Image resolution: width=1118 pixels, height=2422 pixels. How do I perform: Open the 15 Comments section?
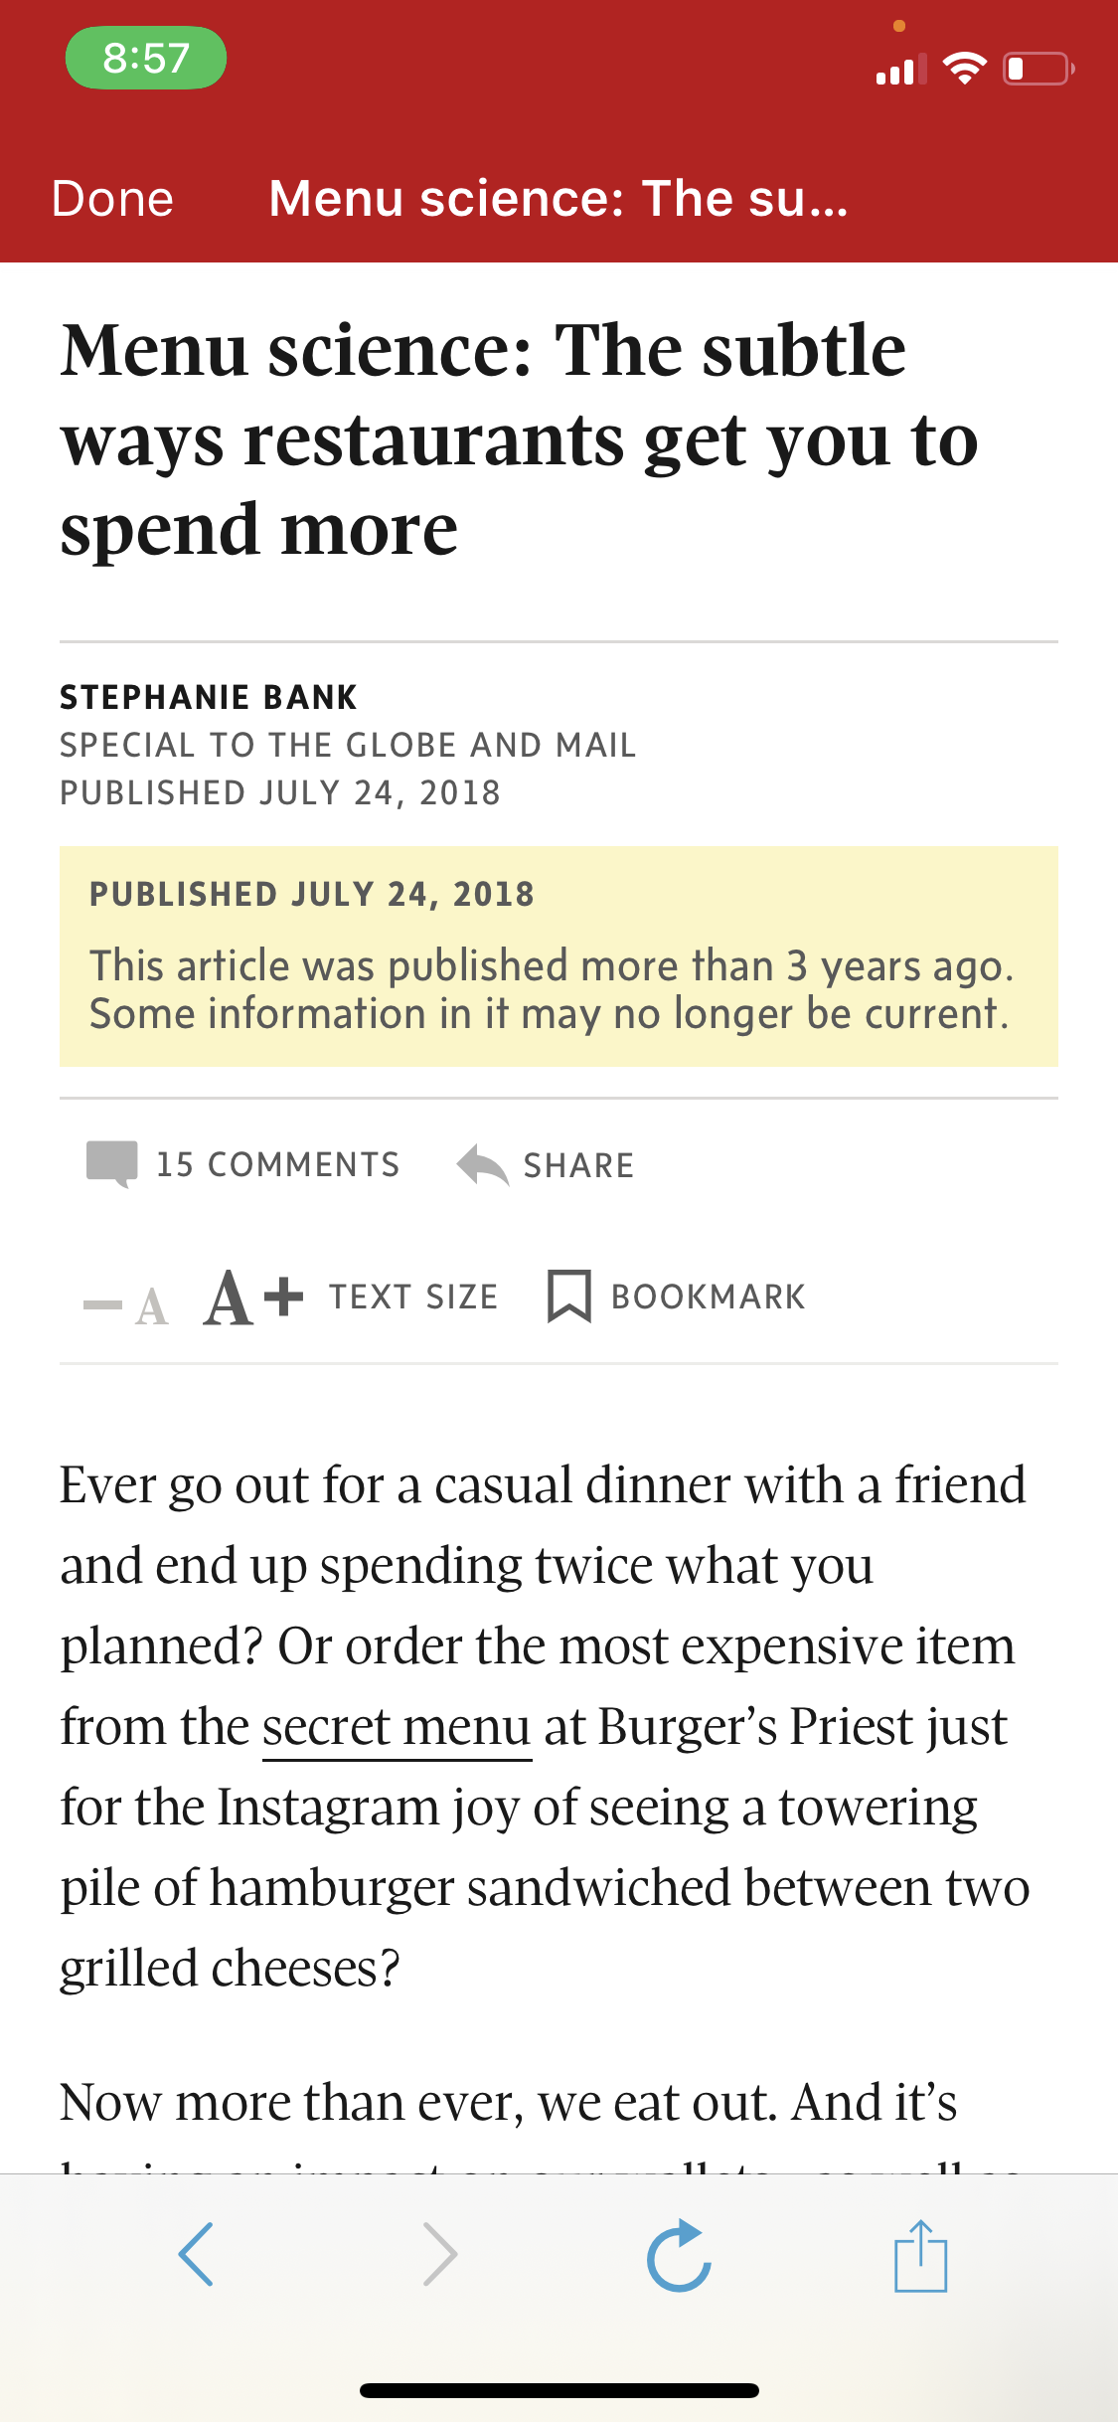tap(277, 1164)
